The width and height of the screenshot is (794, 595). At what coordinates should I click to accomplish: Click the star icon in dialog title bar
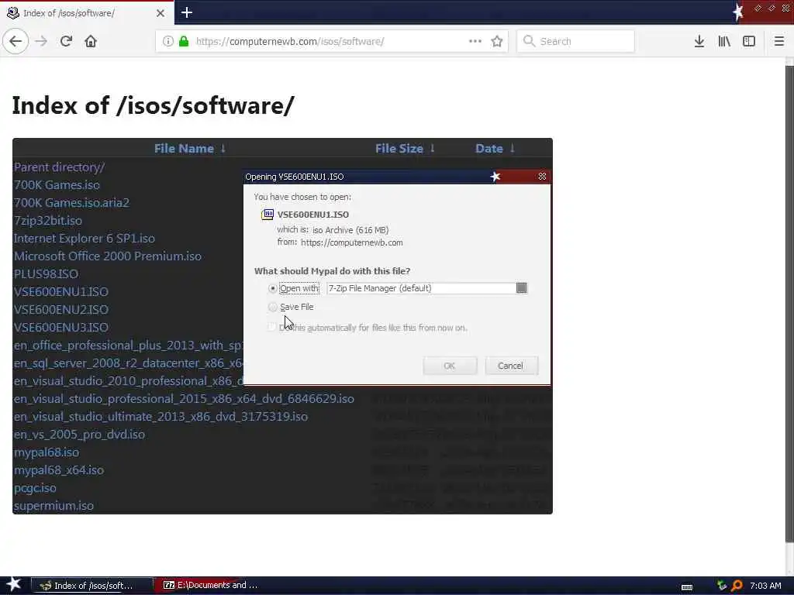(x=495, y=176)
